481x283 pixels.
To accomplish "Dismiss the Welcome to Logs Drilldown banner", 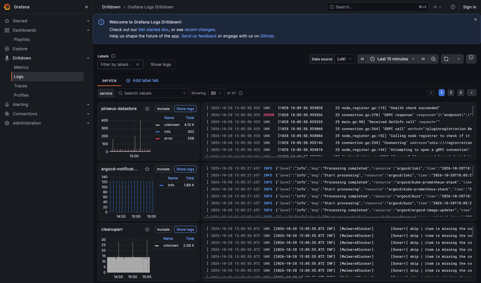I will click(x=475, y=19).
